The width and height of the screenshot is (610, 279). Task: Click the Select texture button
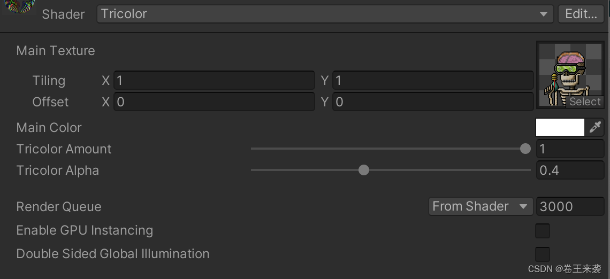tap(585, 102)
